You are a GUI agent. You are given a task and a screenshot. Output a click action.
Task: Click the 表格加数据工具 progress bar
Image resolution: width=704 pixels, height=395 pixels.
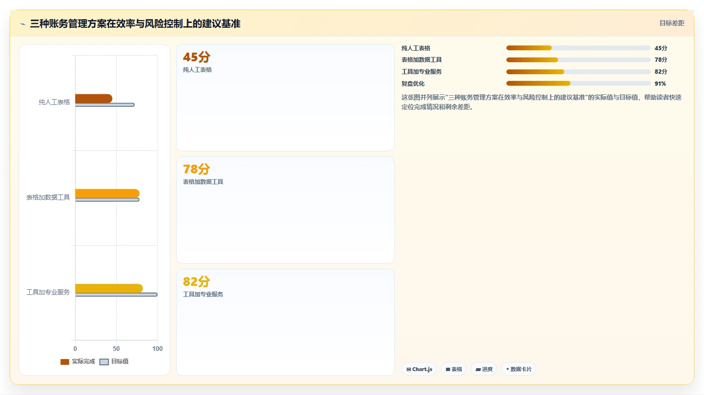tap(578, 60)
